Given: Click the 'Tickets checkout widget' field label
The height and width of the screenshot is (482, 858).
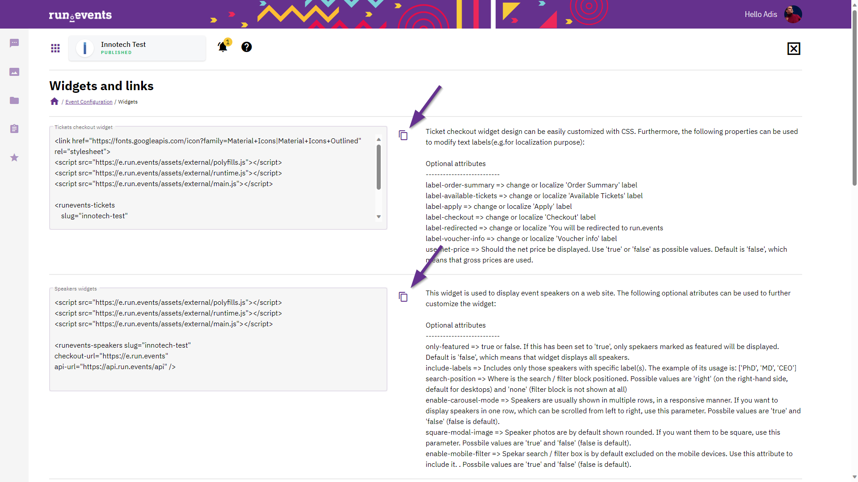Looking at the screenshot, I should 84,127.
